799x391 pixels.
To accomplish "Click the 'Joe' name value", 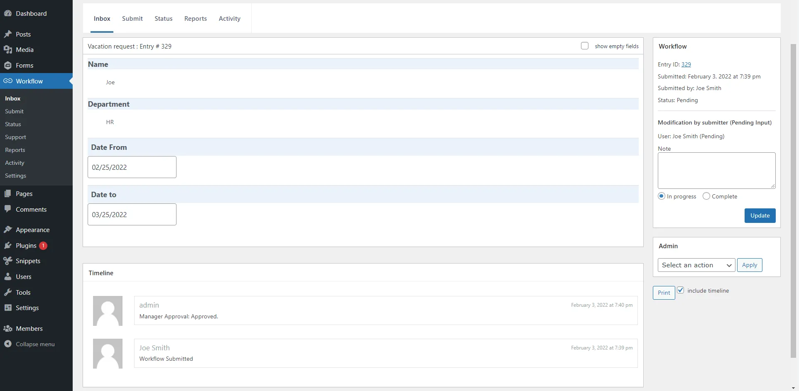I will 110,82.
